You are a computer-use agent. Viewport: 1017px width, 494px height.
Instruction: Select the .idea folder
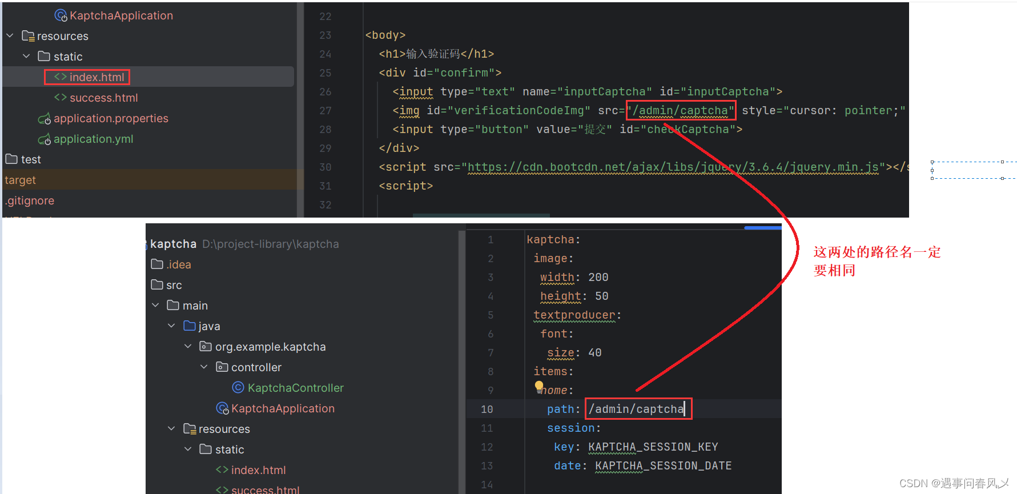179,264
